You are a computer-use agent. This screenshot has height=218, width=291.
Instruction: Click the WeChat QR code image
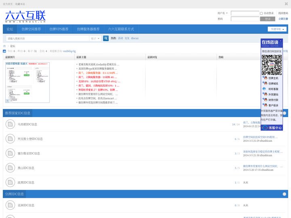pos(272,65)
